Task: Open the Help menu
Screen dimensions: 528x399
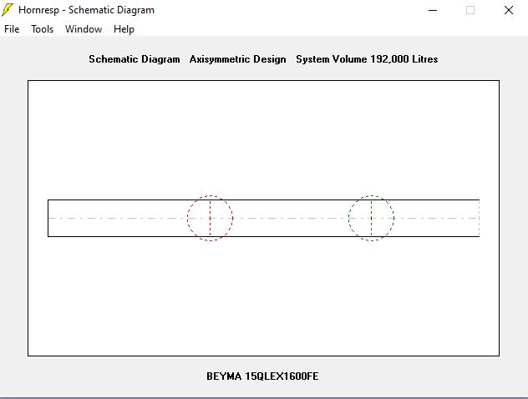Action: tap(124, 29)
